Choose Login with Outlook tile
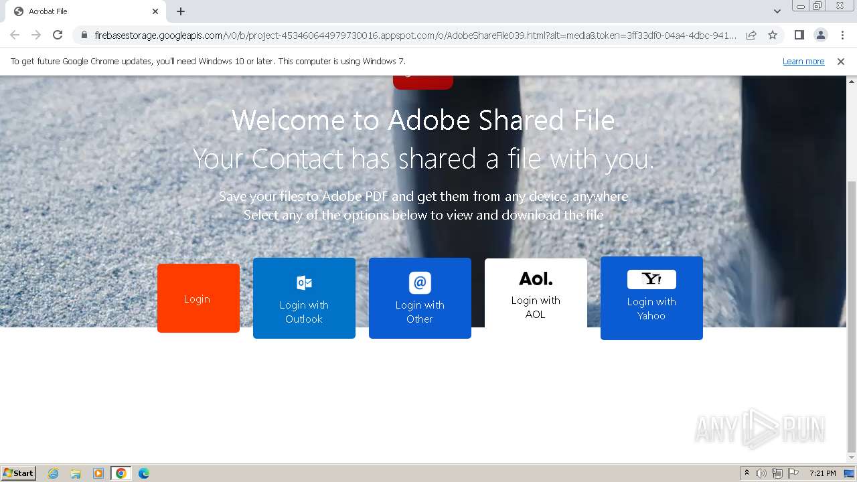The image size is (857, 482). (304, 298)
